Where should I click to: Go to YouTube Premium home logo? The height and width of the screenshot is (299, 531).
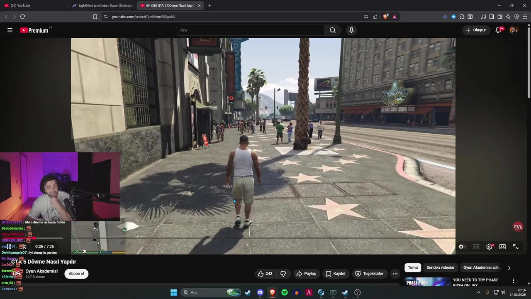click(x=34, y=30)
